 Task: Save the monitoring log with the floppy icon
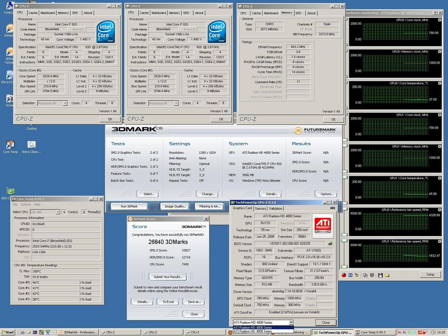pyautogui.click(x=380, y=275)
